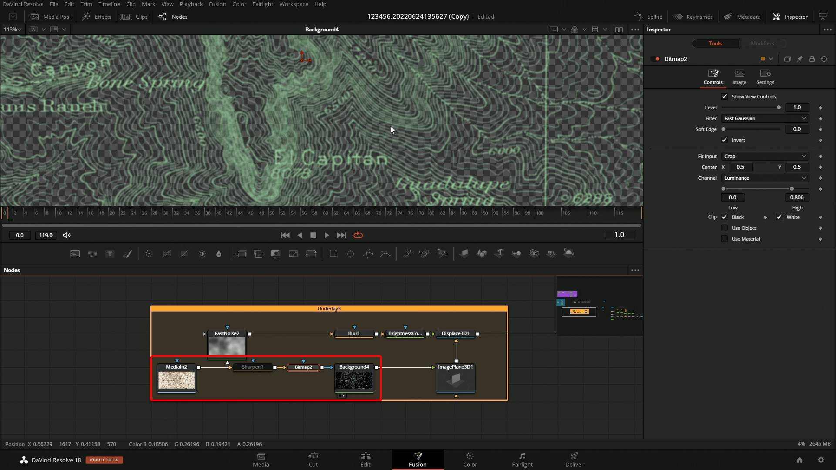Add a Text3D node from the toolbar

pos(499,254)
